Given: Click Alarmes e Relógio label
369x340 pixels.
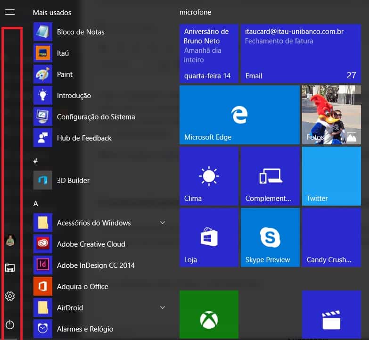Looking at the screenshot, I should click(x=85, y=329).
